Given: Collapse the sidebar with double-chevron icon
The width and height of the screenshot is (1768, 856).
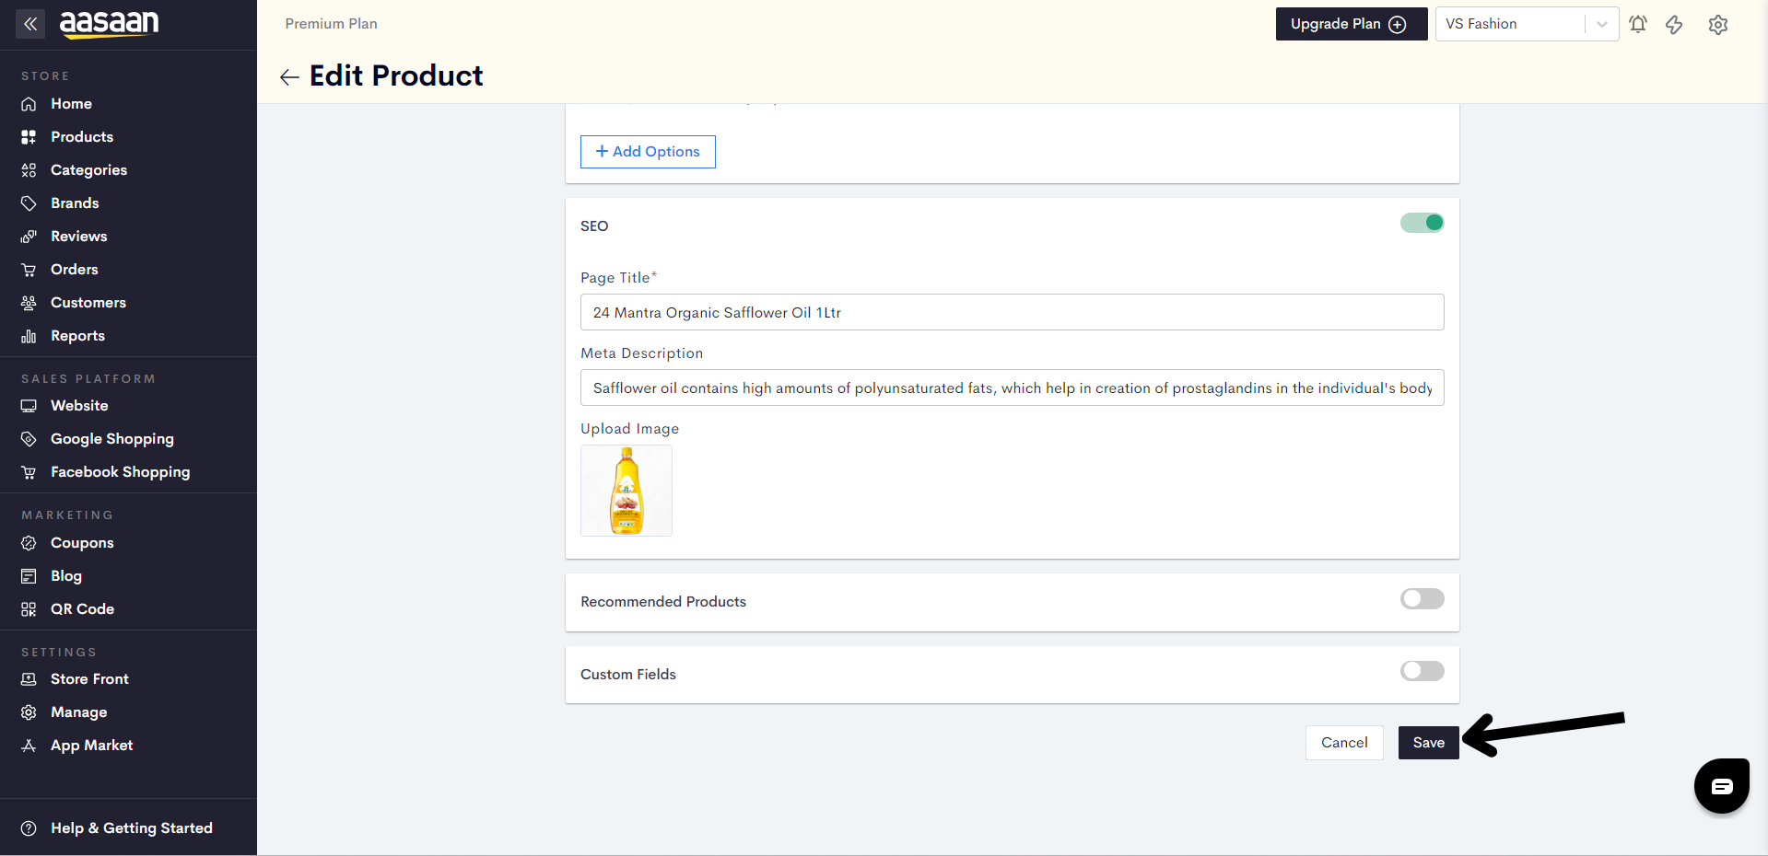Looking at the screenshot, I should tap(30, 24).
